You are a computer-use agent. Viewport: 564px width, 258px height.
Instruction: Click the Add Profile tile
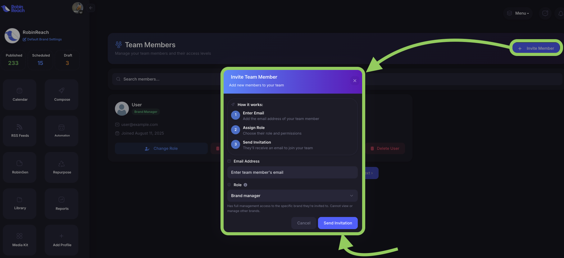point(62,240)
